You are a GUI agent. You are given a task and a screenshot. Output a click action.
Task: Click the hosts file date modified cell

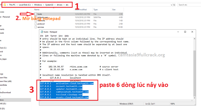[x=82, y=14]
